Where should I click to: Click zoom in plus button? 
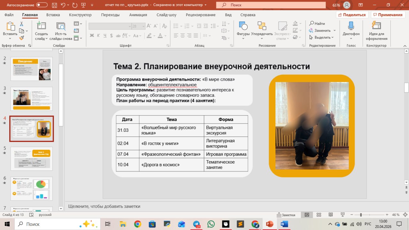click(387, 215)
